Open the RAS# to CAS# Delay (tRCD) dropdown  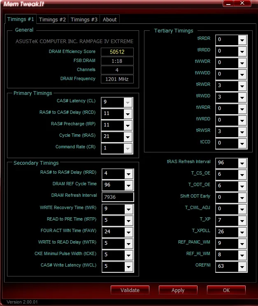[128, 114]
